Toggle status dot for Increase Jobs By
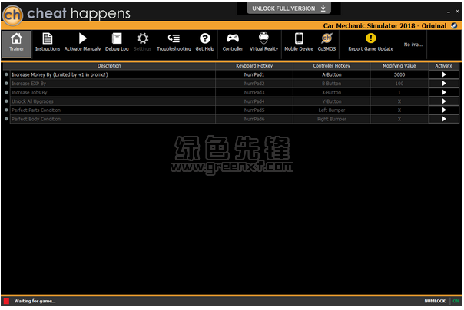The image size is (464, 310). tap(6, 92)
